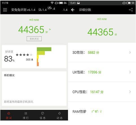Tap the four-star rating row
The image size is (136, 125).
coord(24,55)
